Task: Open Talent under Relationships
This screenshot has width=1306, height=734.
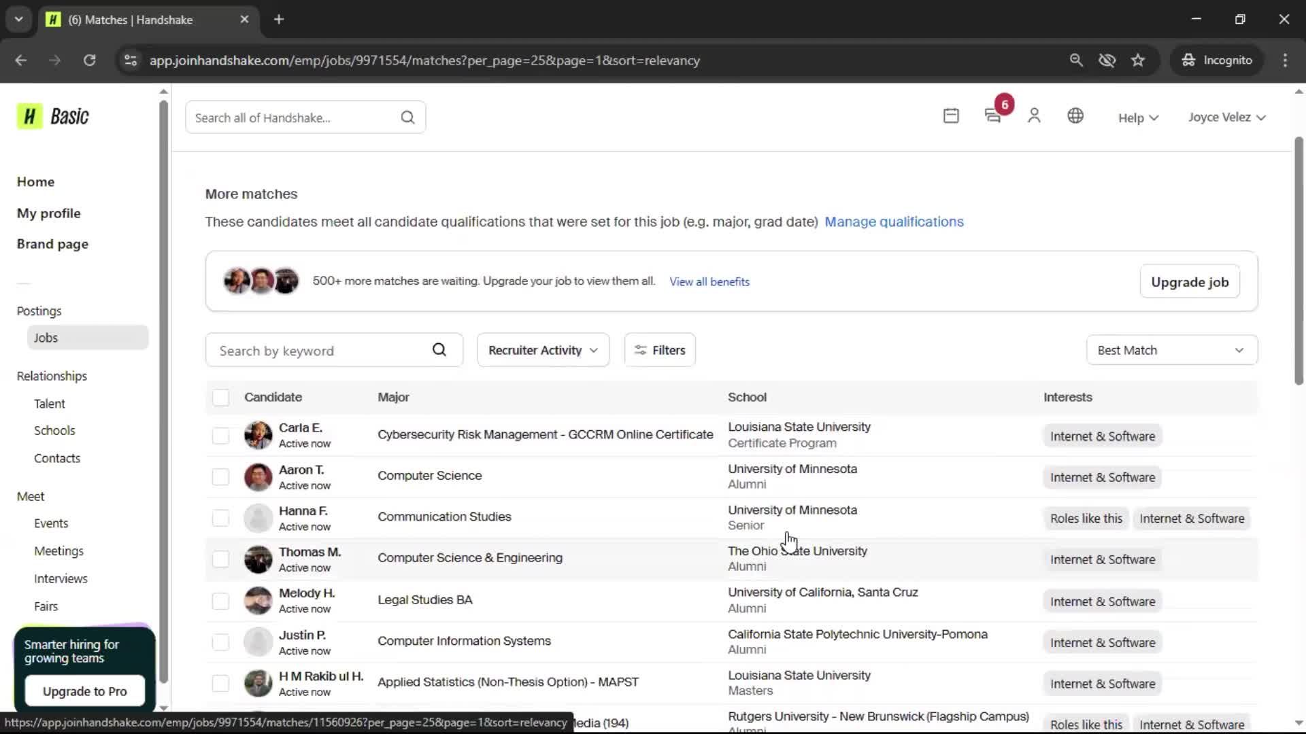Action: (x=50, y=404)
